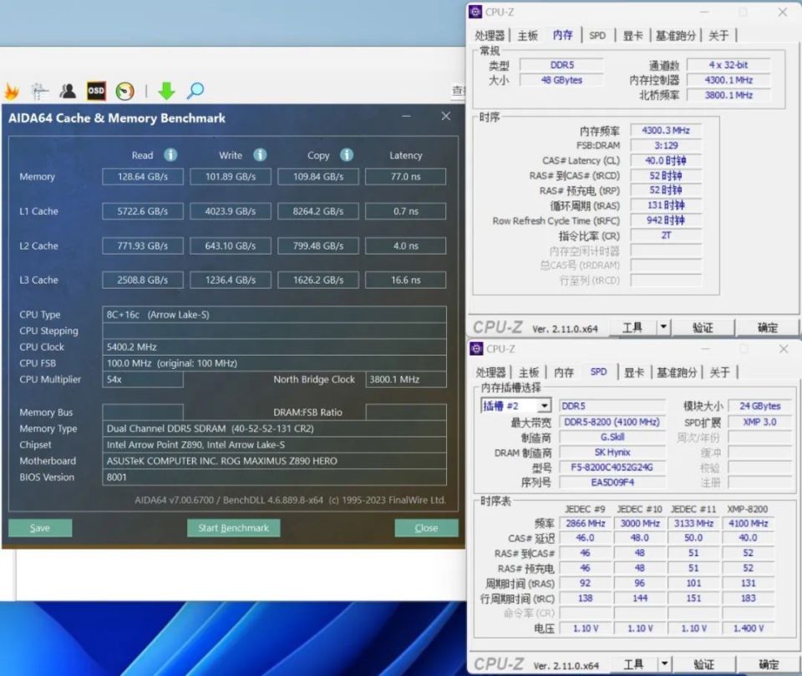Expand 工具 dropdown arrow in lower CPU-Z window
Viewport: 802px width, 676px height.
pos(663,664)
